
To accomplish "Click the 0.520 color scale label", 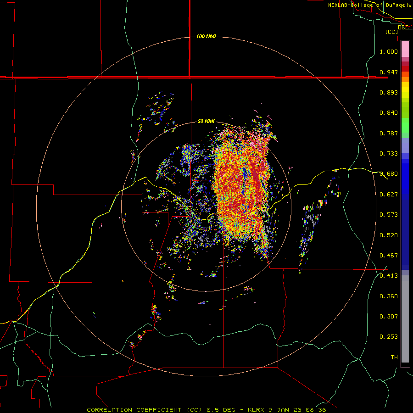I will click(389, 235).
